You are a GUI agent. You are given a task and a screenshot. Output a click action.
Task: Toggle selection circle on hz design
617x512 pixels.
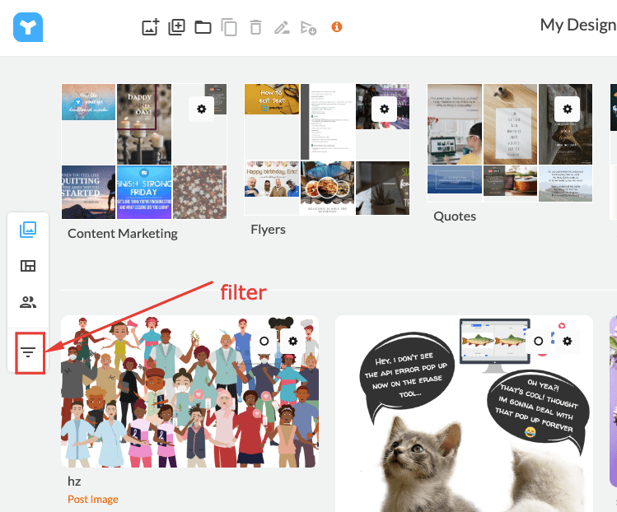tap(264, 340)
